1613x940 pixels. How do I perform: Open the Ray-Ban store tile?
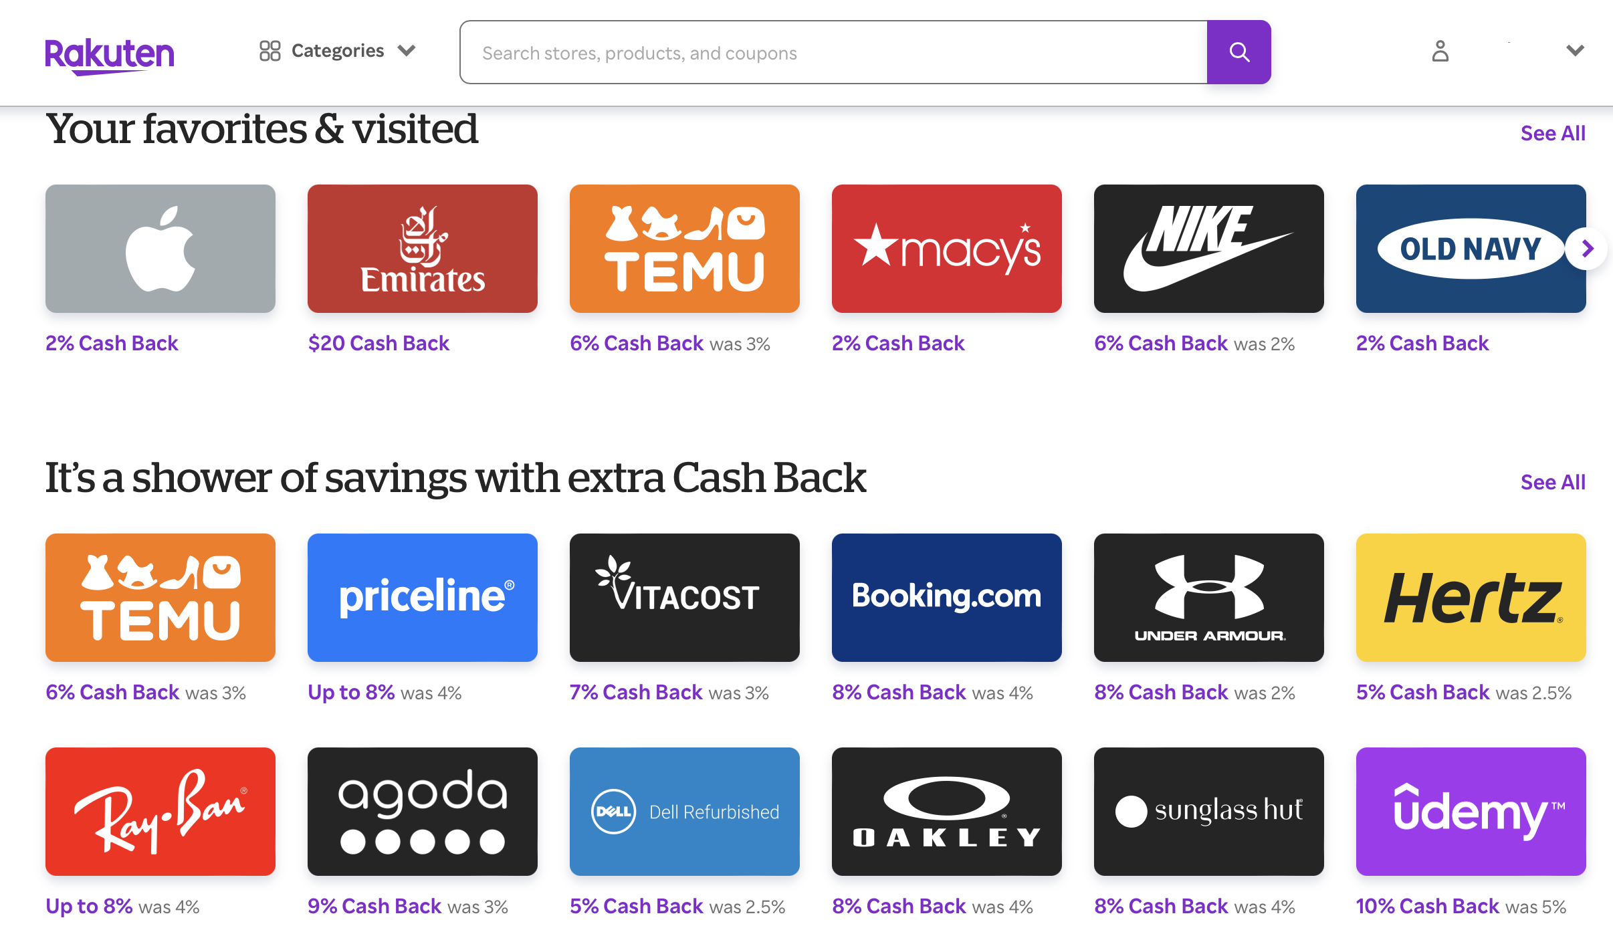(160, 812)
